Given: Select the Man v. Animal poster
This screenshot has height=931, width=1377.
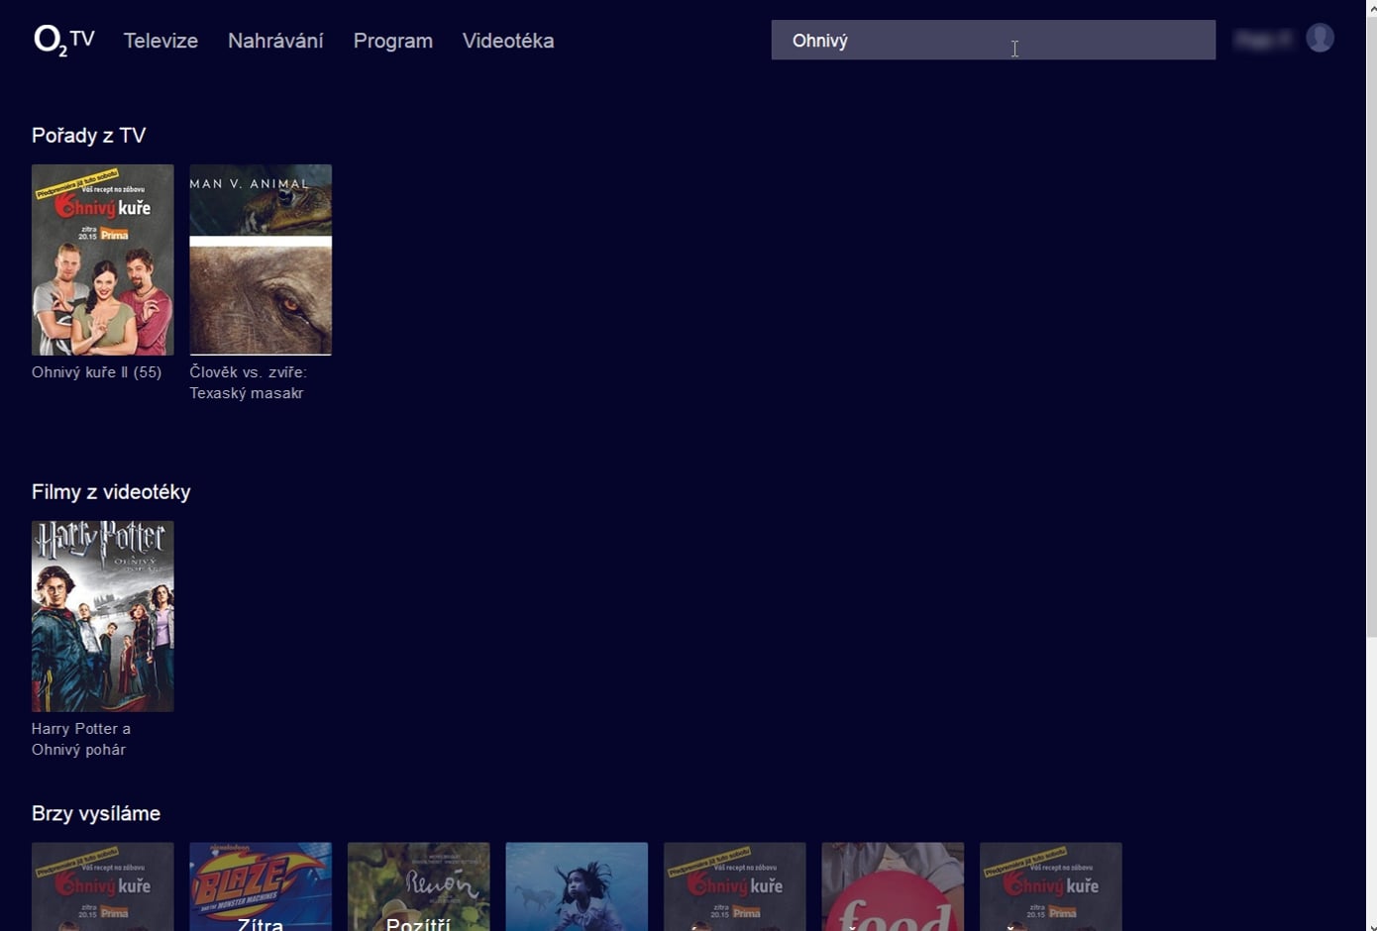Looking at the screenshot, I should click(261, 259).
